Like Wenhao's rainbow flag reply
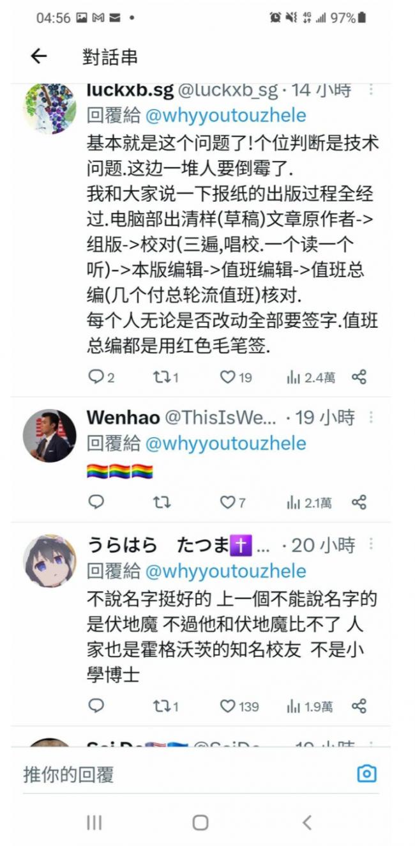This screenshot has width=415, height=846. (x=228, y=502)
